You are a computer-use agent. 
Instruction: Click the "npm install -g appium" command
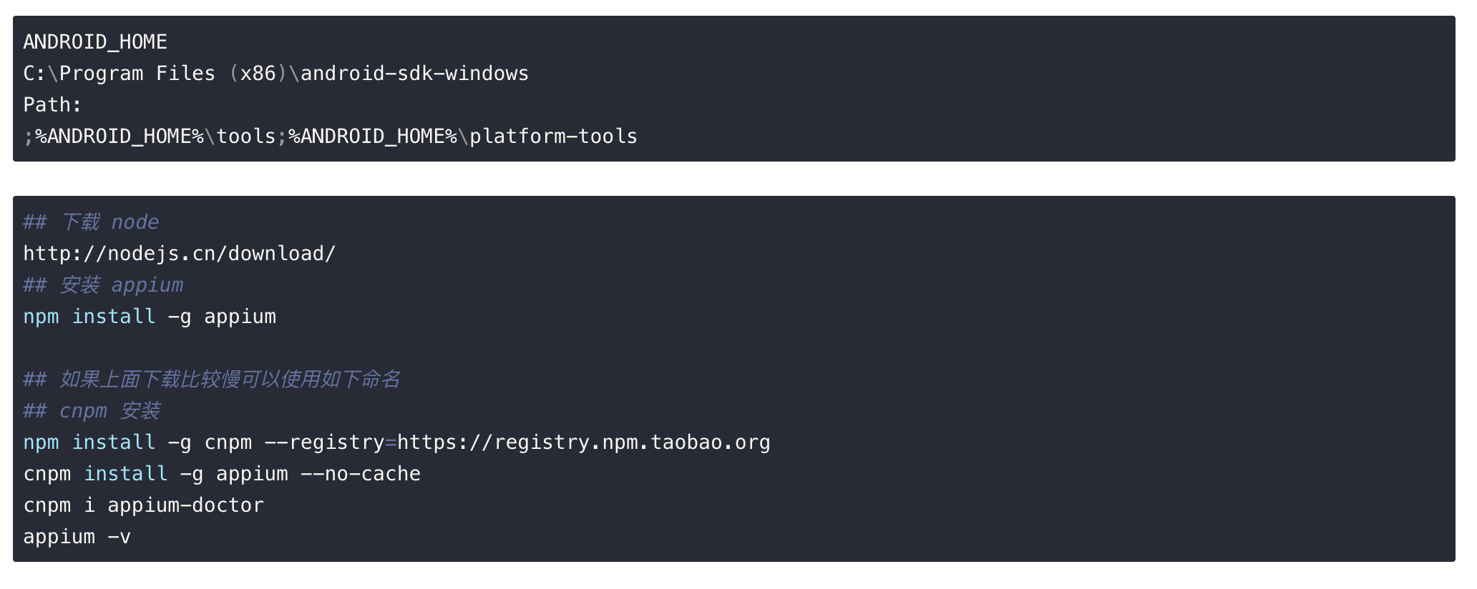coord(150,317)
